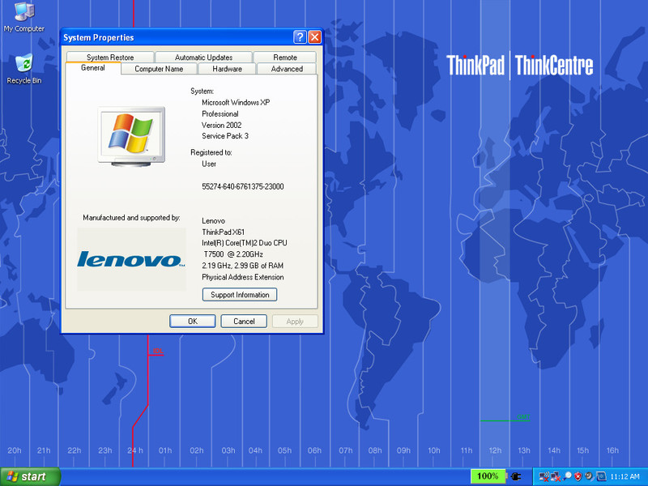This screenshot has width=648, height=486.
Task: Click the 'Physical Address Extension' text
Action: click(242, 277)
